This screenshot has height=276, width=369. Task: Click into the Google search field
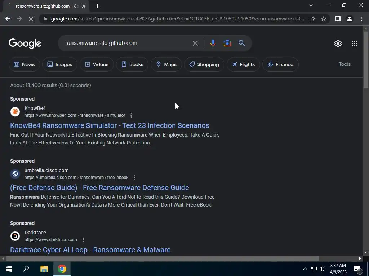pyautogui.click(x=127, y=43)
